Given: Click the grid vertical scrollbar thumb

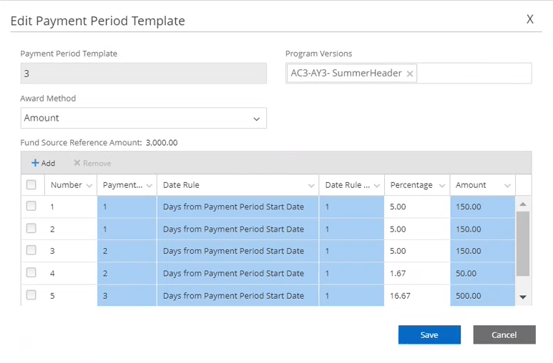Looking at the screenshot, I should [x=523, y=244].
